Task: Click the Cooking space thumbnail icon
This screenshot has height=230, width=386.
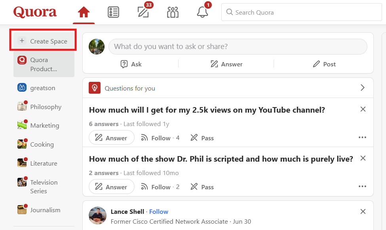Action: (x=22, y=144)
